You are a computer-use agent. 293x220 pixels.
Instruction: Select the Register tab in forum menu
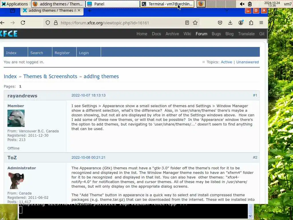64,52
